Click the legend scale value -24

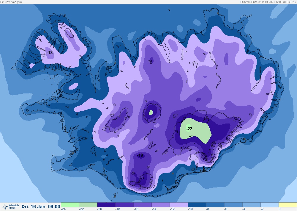(63, 209)
